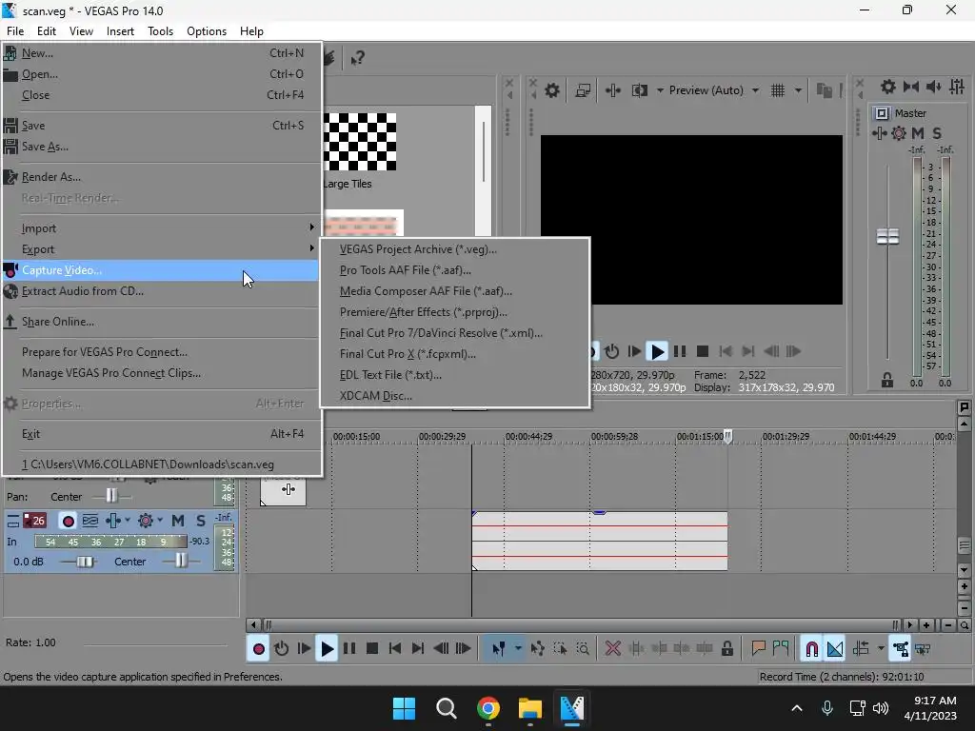Image resolution: width=975 pixels, height=731 pixels.
Task: Adjust track 26 pan Center slider
Action: click(x=180, y=561)
